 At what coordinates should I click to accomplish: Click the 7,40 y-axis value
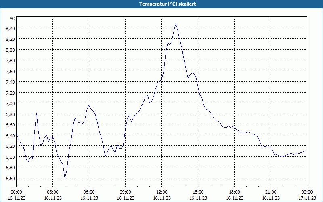pyautogui.click(x=10, y=82)
